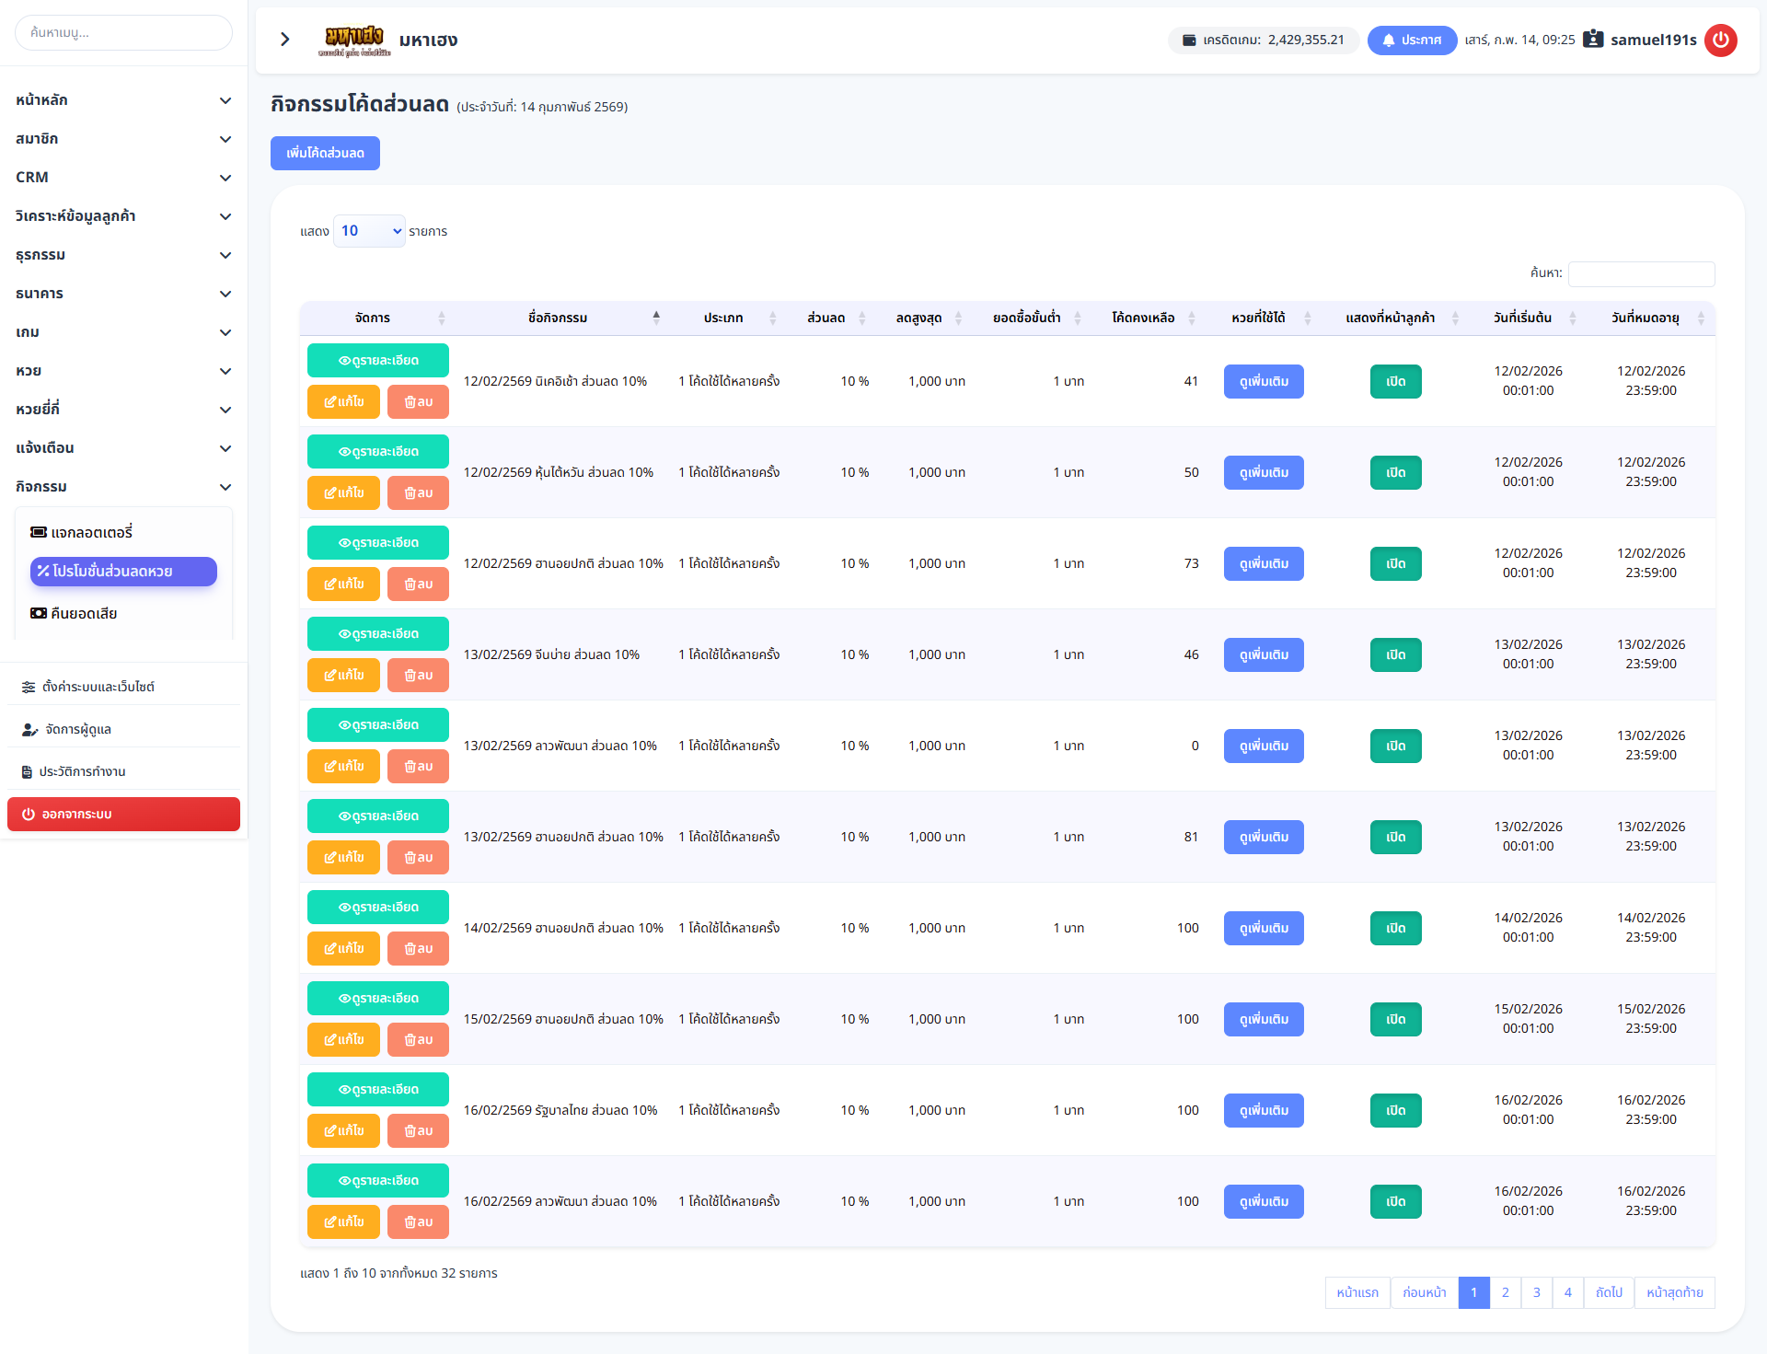Open the rows-per-page dropdown showing 10
The image size is (1767, 1354).
coord(369,231)
